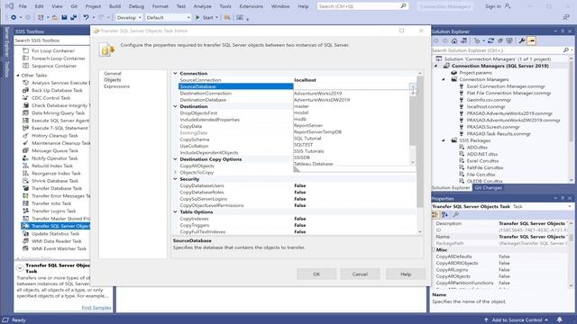Select Transfer Database Task in toolbox
577x324 pixels.
57,188
